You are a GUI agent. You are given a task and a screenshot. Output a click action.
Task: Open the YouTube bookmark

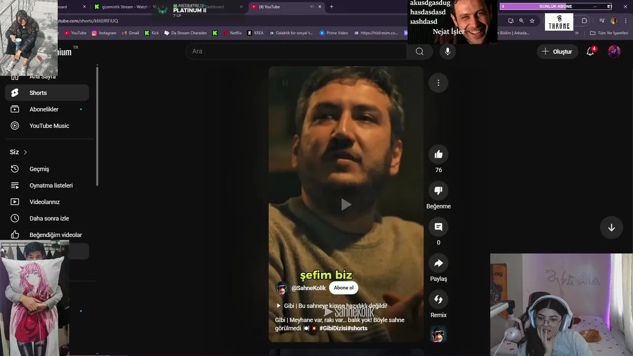point(75,33)
